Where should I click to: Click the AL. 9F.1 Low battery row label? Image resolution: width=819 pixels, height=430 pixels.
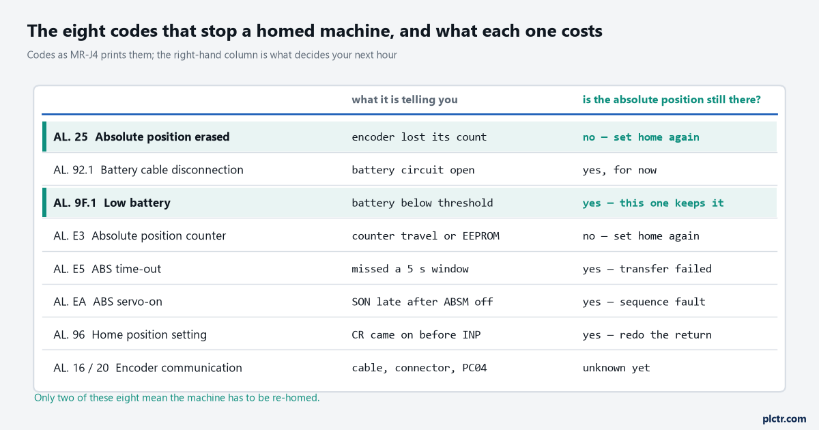(112, 203)
